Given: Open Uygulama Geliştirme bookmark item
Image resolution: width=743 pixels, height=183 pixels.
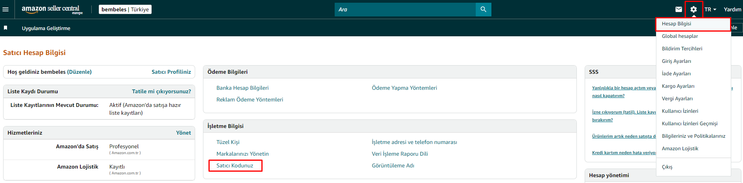Looking at the screenshot, I should click(x=46, y=28).
